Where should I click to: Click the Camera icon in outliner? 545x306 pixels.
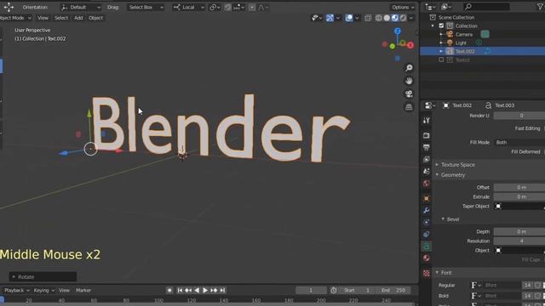450,34
